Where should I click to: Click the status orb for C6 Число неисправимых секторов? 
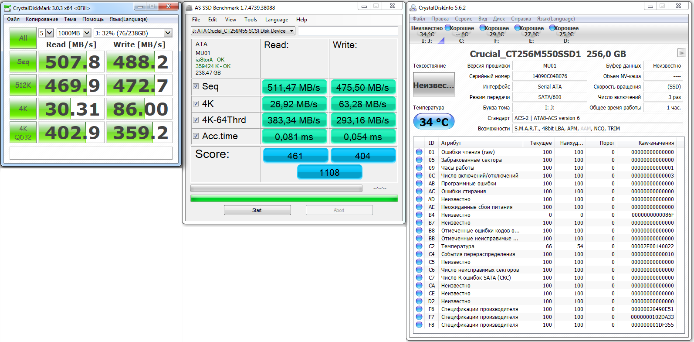coord(419,270)
